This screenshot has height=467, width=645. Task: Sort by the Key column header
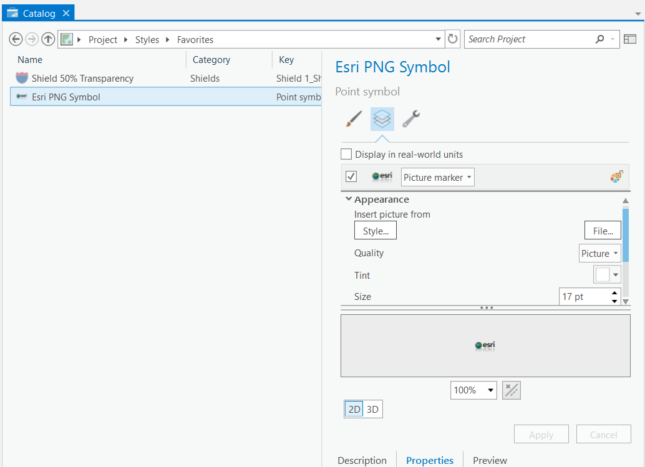click(x=286, y=60)
